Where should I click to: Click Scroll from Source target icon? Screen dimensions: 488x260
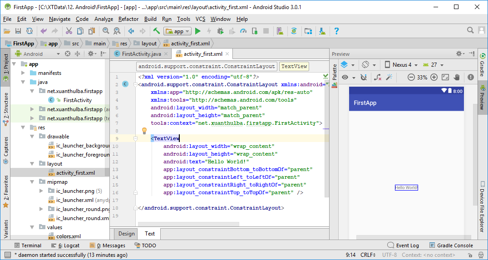click(68, 54)
